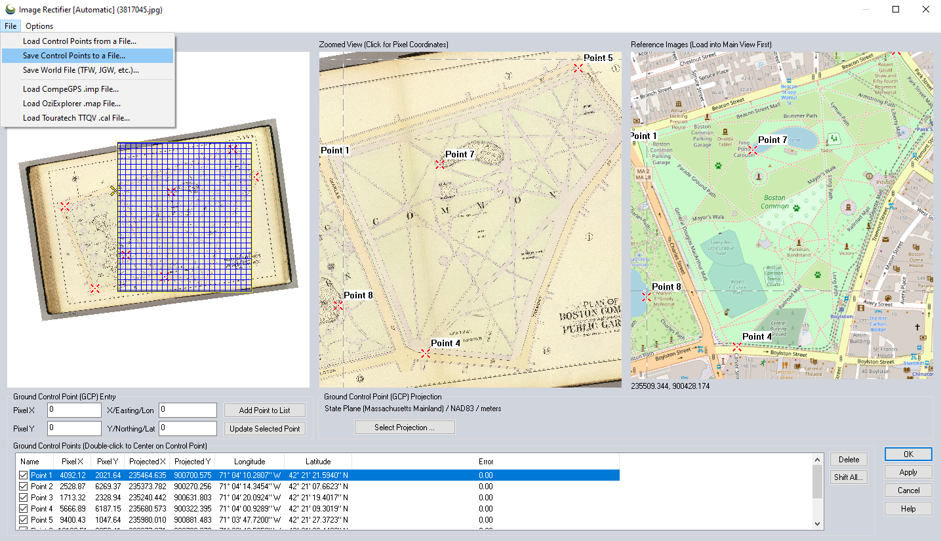Click the Pixel Y input field
Screen dimensions: 941x541
74,429
